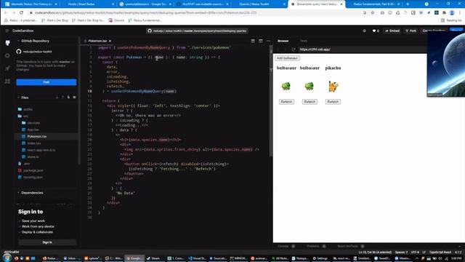Viewport: 465px width, 262px height.
Task: Close the Pokemon.tsx editor tab
Action: coord(110,41)
